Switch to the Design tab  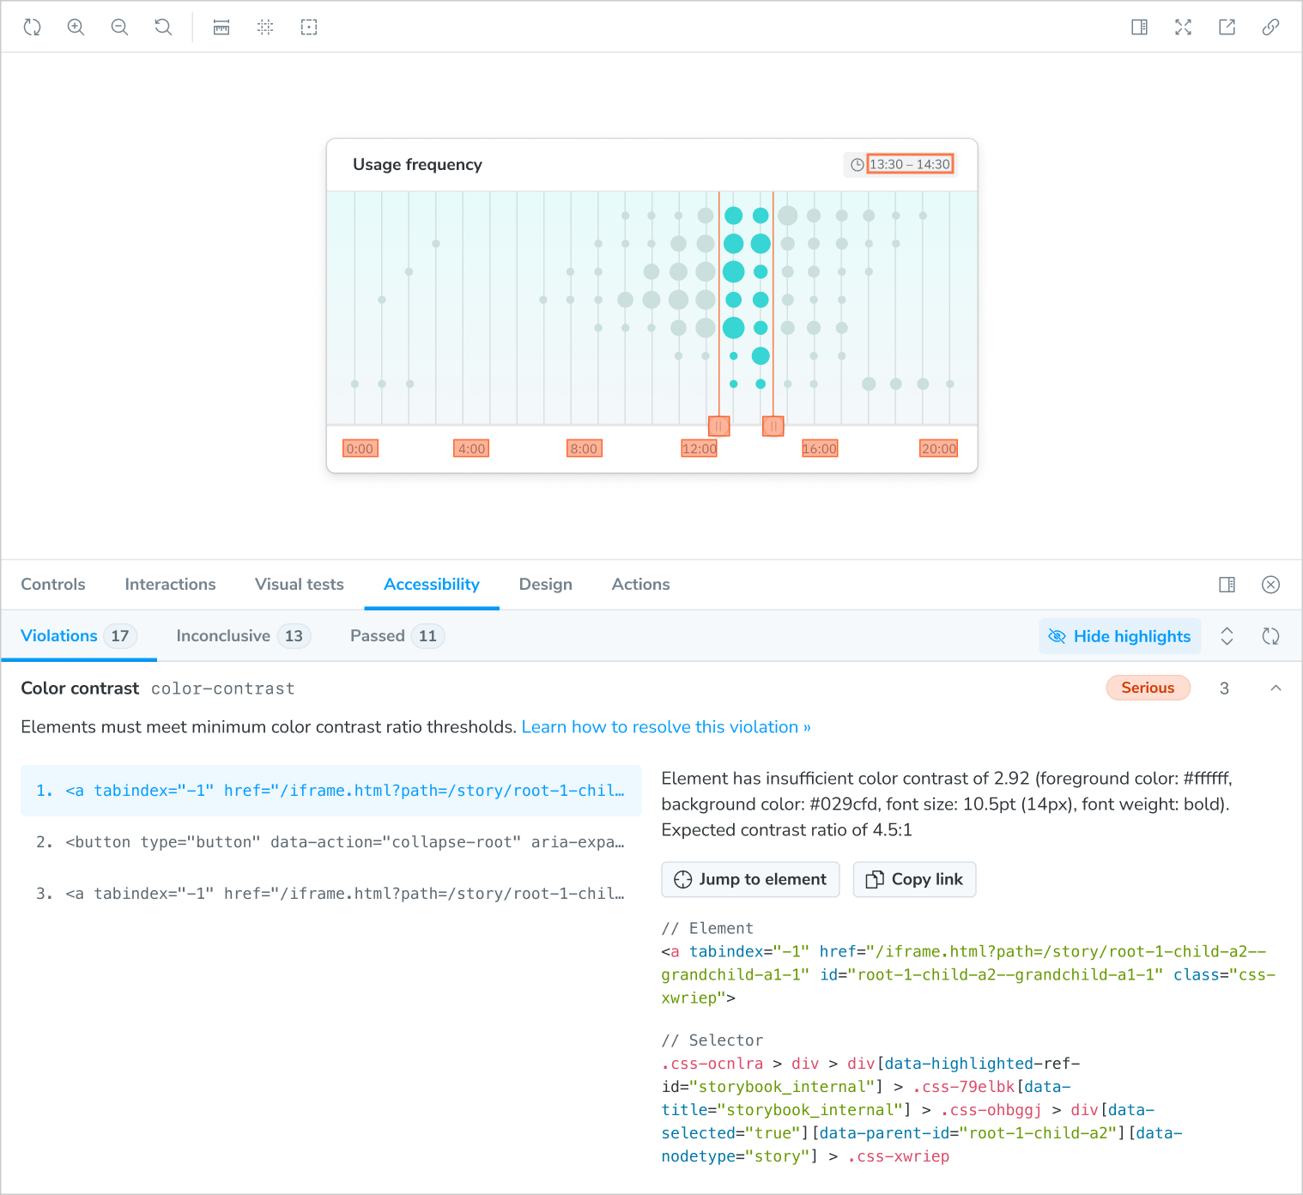[x=545, y=584]
